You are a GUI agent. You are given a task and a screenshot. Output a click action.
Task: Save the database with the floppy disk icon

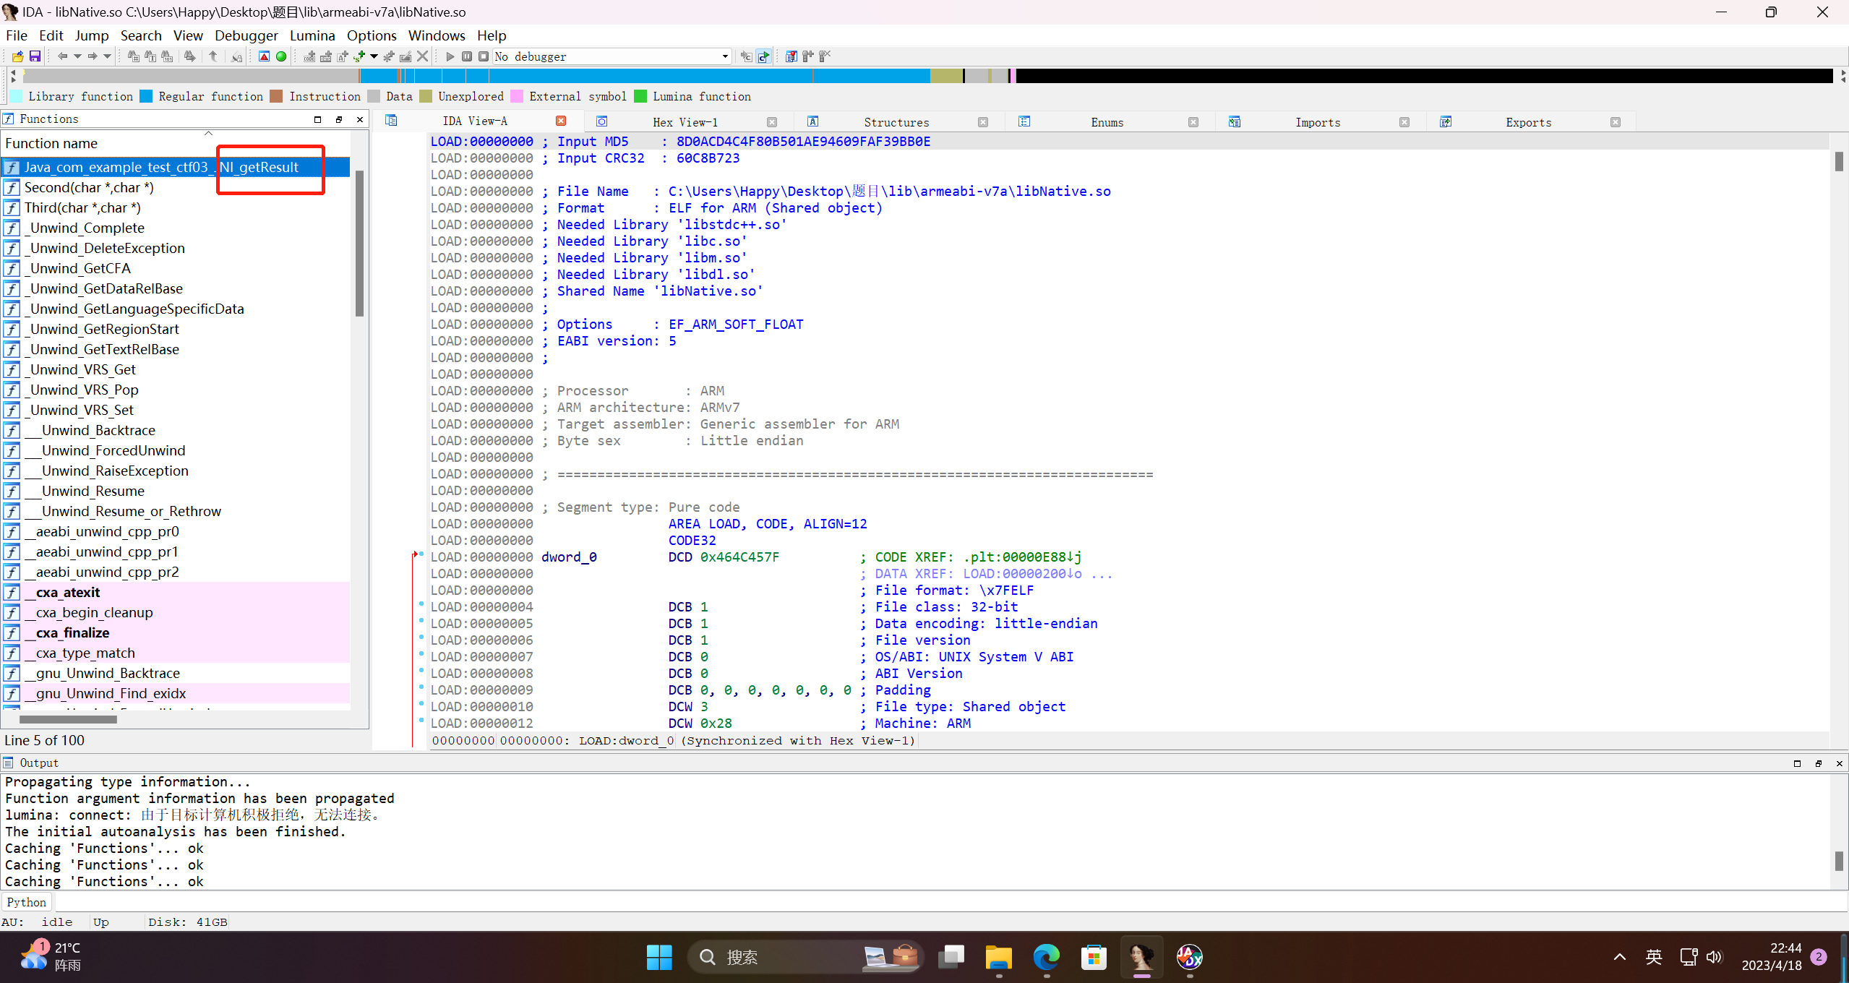(x=34, y=56)
